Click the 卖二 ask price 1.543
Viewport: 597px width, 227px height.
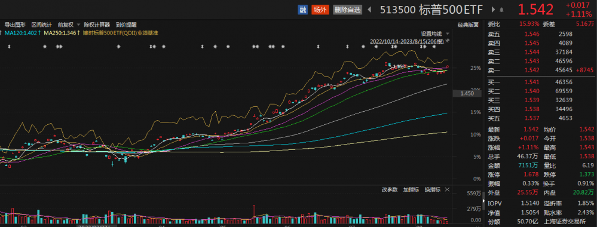[531, 61]
